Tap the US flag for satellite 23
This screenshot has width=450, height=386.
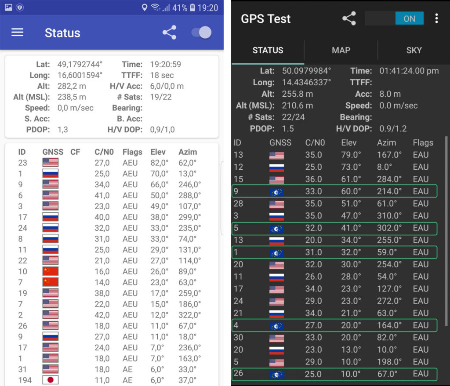pyautogui.click(x=50, y=163)
